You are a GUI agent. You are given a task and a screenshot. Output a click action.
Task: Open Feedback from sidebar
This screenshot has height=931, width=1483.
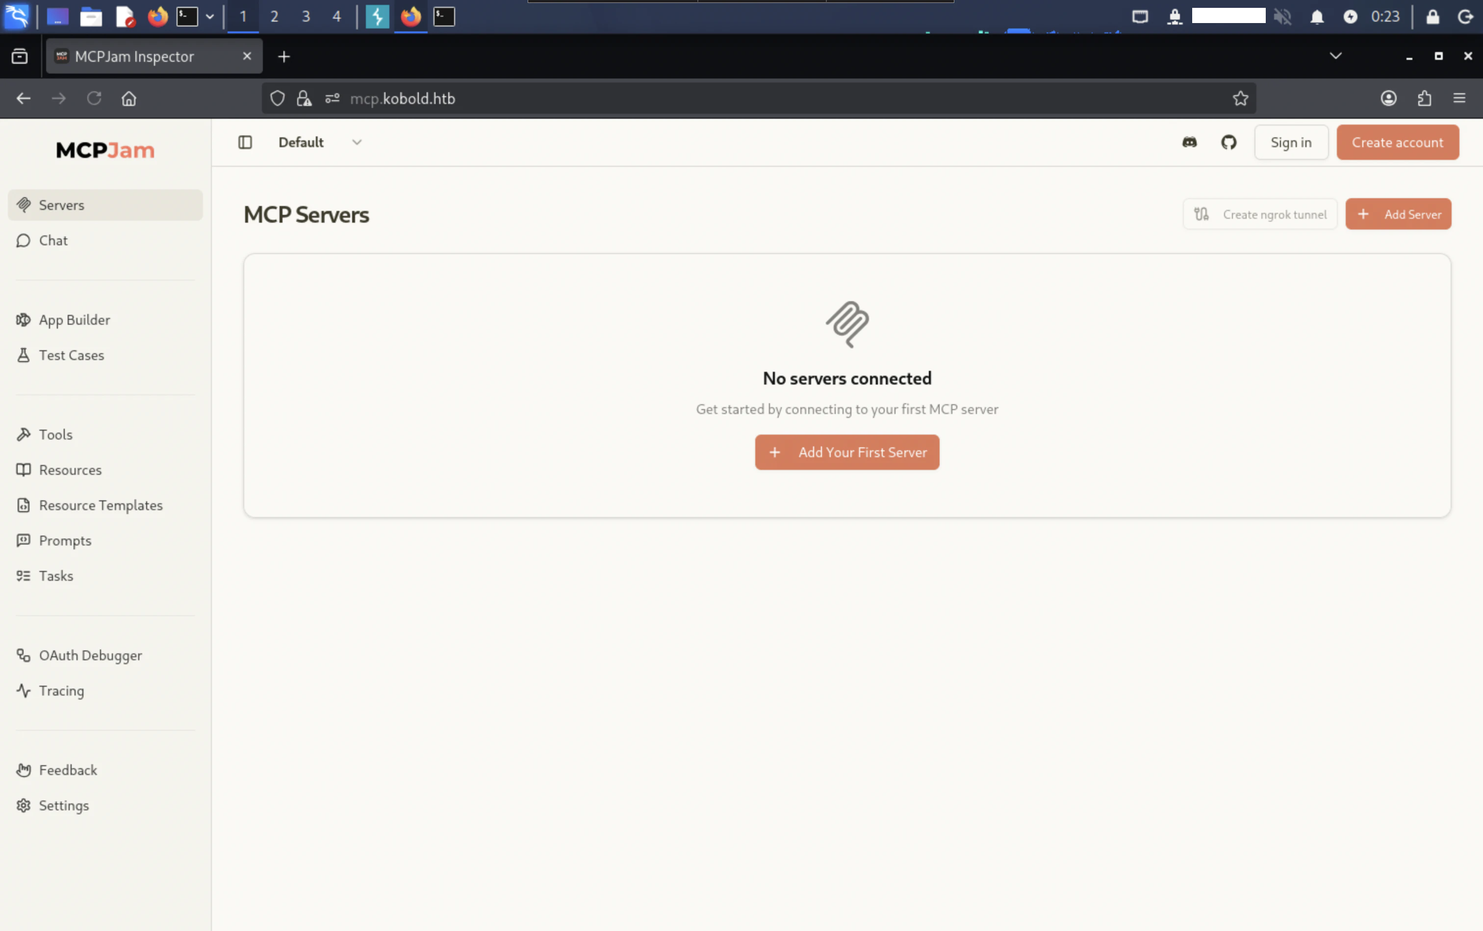pos(105,770)
